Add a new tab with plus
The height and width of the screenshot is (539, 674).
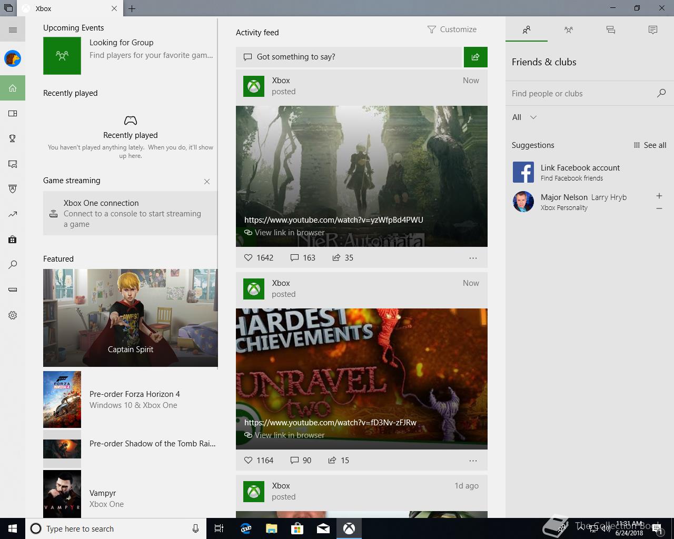point(132,8)
